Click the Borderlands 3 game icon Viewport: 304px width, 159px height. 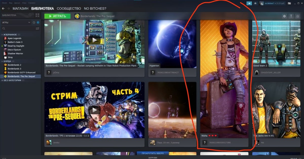point(5,69)
